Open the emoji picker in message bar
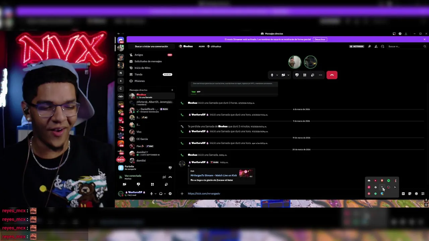Viewport: 429px width, 241px height. pyautogui.click(x=416, y=193)
